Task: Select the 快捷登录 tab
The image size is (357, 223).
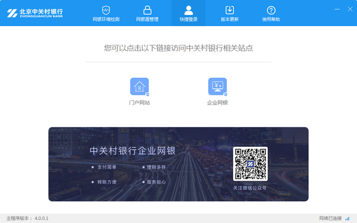Action: point(189,14)
